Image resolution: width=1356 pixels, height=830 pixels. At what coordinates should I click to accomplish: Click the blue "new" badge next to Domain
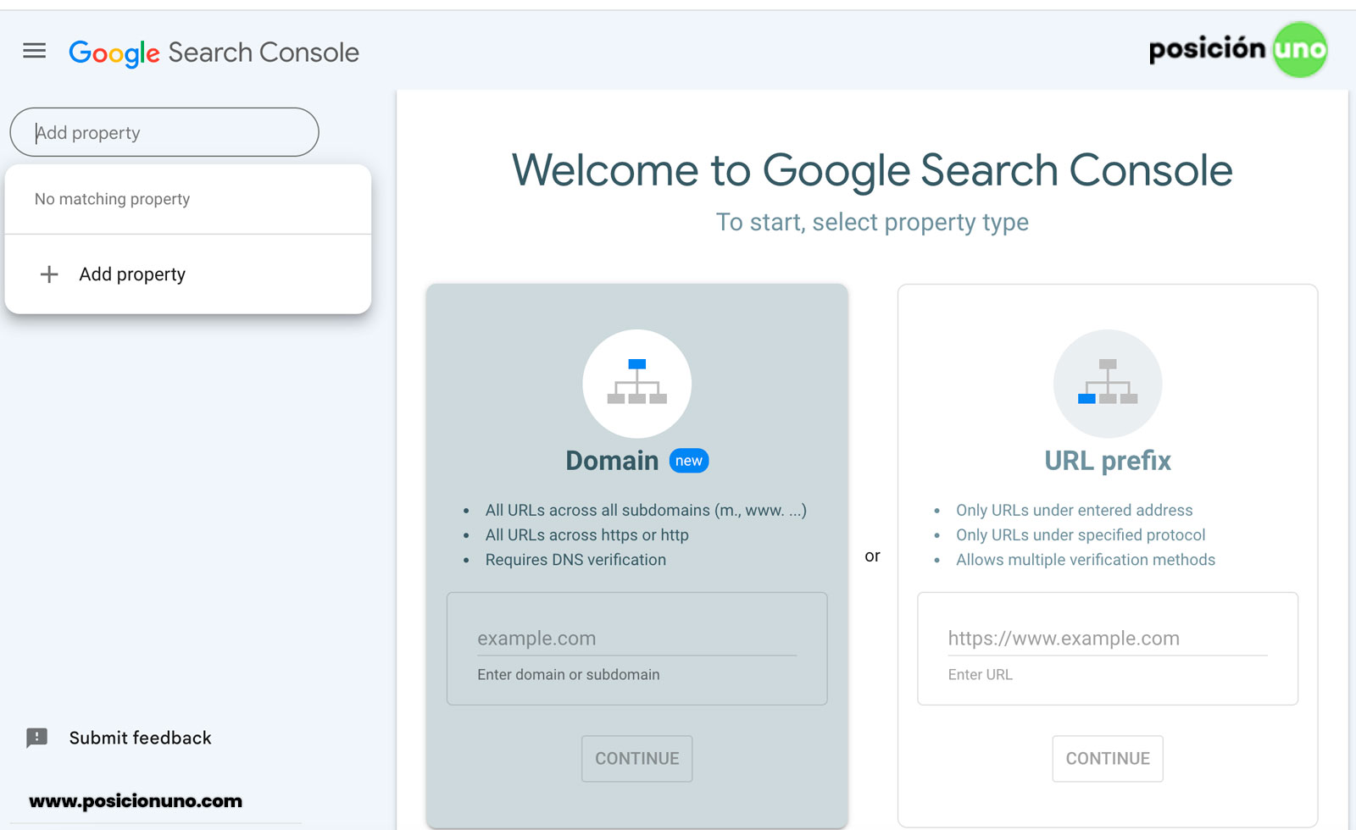pyautogui.click(x=688, y=461)
